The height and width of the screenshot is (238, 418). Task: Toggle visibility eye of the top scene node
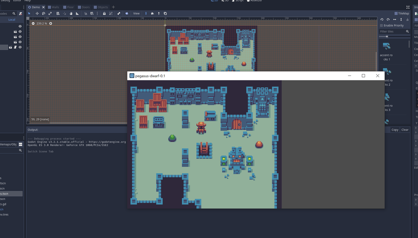click(20, 26)
